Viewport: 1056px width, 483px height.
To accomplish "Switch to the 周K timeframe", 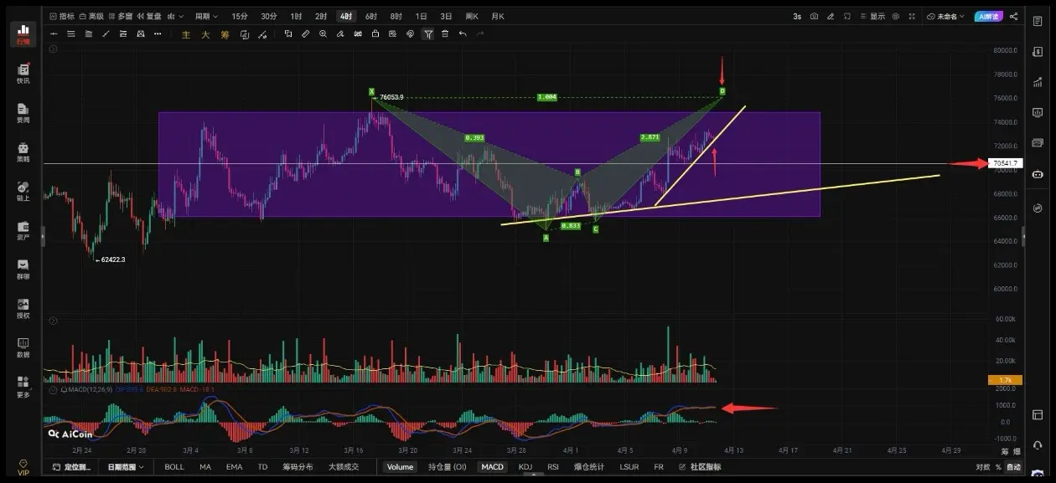I will [x=472, y=16].
